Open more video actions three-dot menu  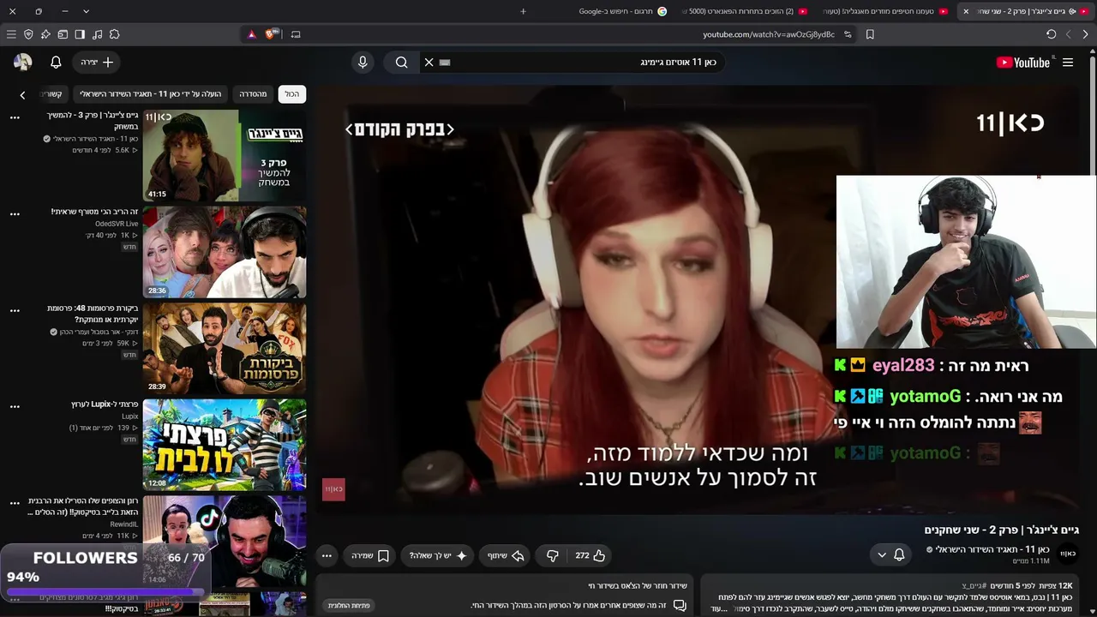[327, 555]
